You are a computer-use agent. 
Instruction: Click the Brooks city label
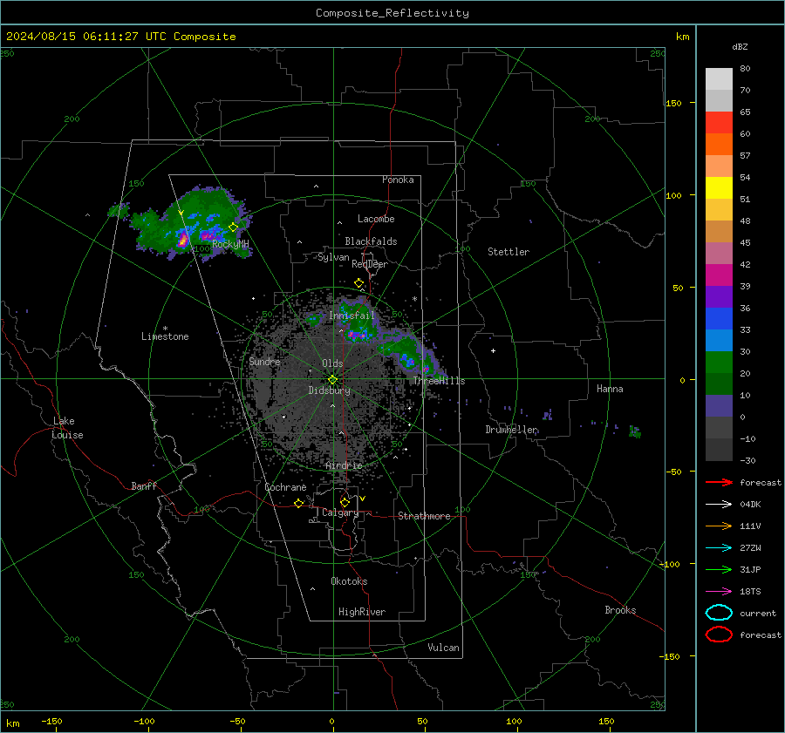[620, 610]
